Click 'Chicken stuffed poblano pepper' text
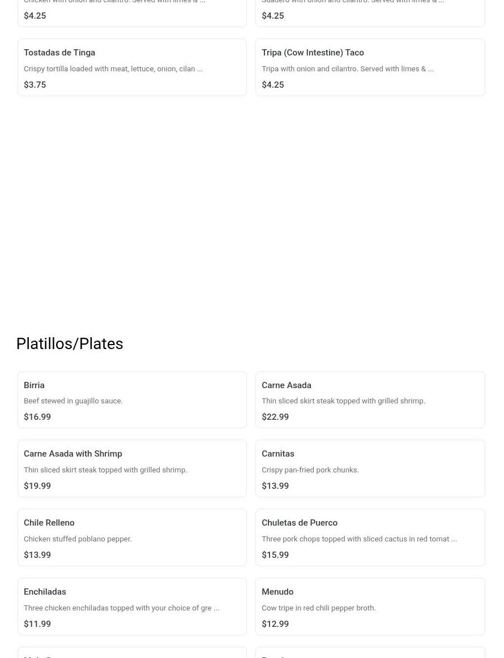 coord(78,539)
